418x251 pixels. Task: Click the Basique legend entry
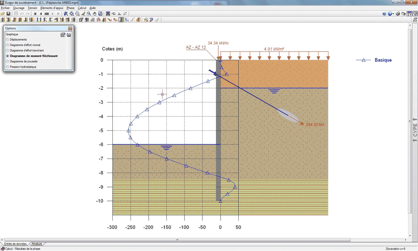click(374, 60)
